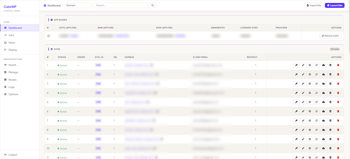Click the database icon for site 342
This screenshot has height=159, width=350.
tap(330, 65)
